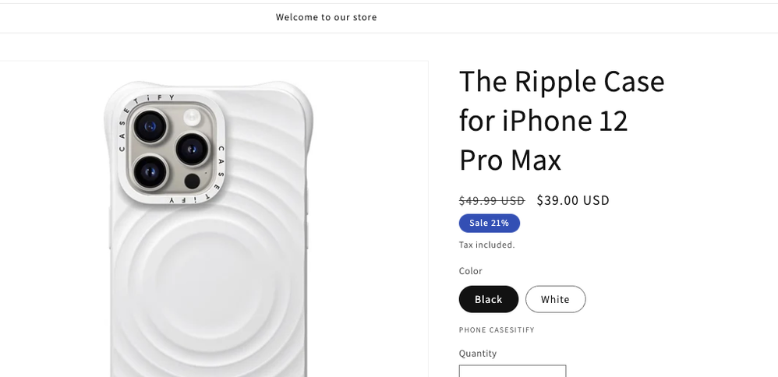The width and height of the screenshot is (778, 377).
Task: Click the Quantity field label
Action: (477, 354)
